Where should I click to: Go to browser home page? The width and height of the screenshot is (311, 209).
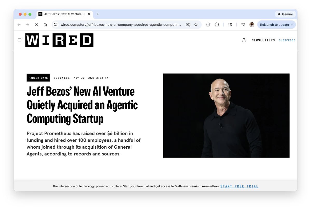coord(45,25)
